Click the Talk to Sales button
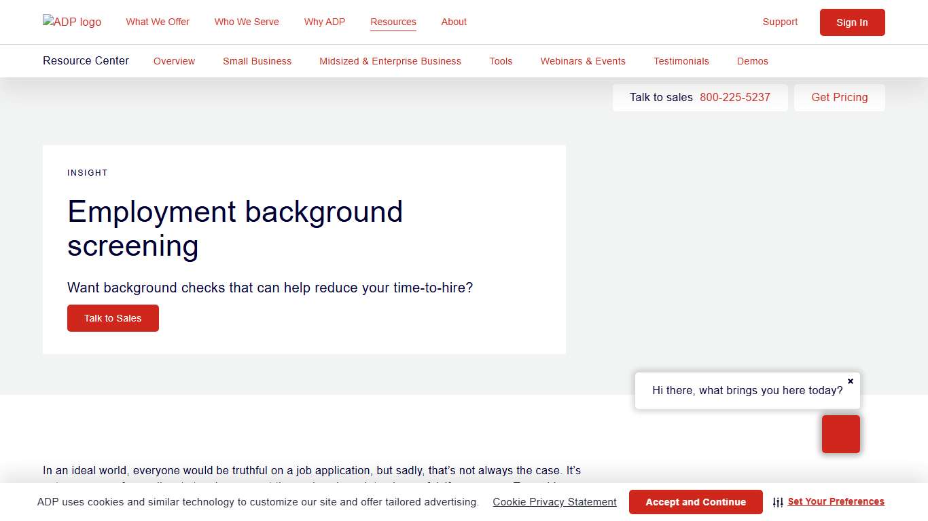Viewport: 928px width, 521px height. (113, 318)
